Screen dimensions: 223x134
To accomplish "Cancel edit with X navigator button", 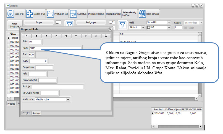I will (x=96, y=36).
